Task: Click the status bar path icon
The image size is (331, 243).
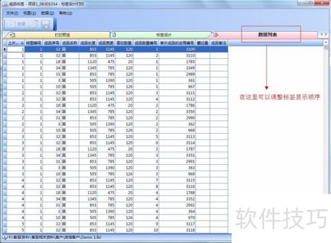Action: [x=5, y=237]
